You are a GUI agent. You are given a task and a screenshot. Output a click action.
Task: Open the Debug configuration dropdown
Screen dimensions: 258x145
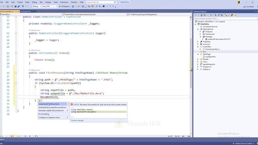37,6
